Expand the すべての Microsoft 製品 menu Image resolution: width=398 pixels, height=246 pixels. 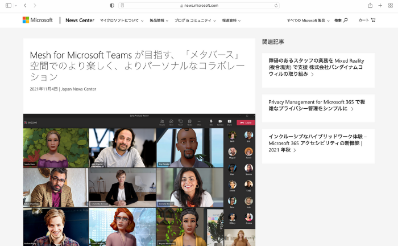[308, 20]
